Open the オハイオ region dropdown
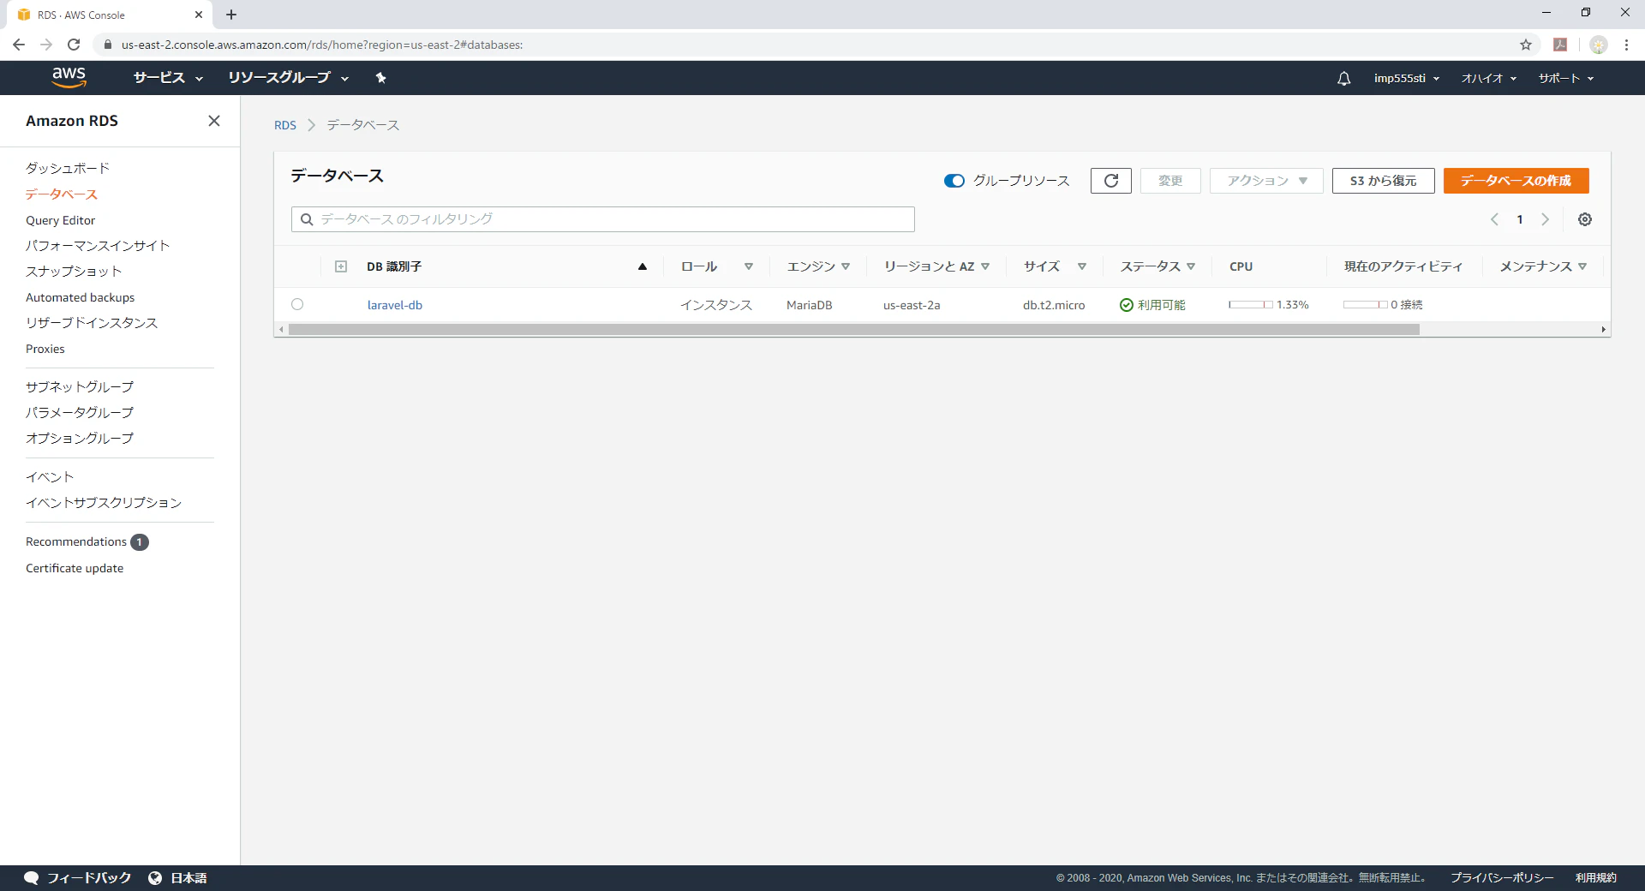The height and width of the screenshot is (891, 1645). pos(1489,78)
